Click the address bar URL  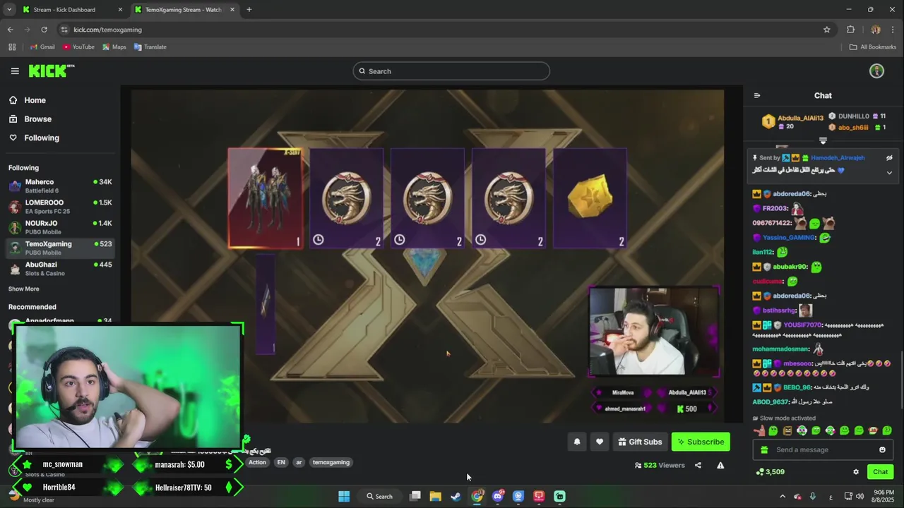coord(107,30)
